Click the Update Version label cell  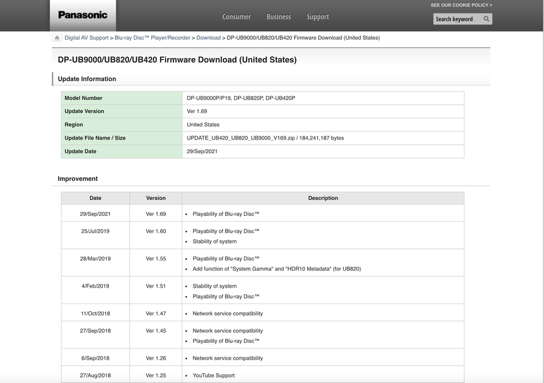[122, 112]
